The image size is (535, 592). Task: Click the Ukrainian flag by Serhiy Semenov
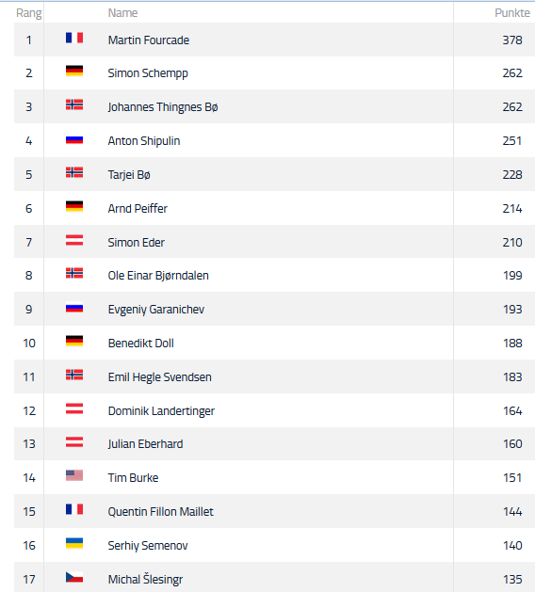74,543
